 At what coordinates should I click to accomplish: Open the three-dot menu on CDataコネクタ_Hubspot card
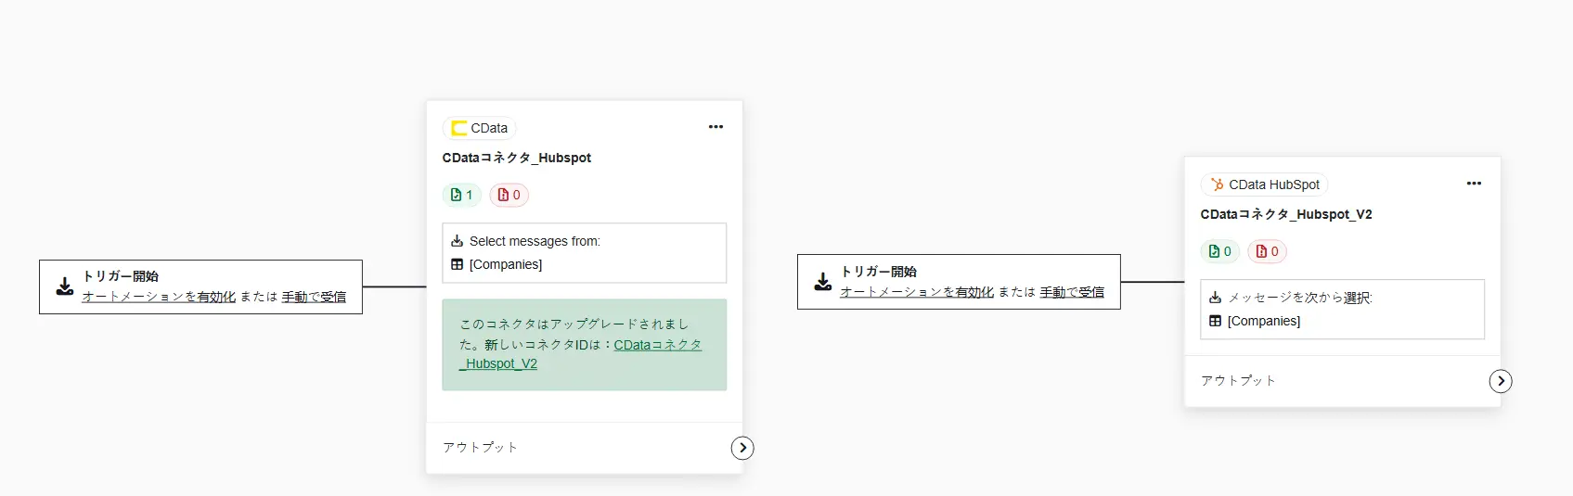(716, 127)
